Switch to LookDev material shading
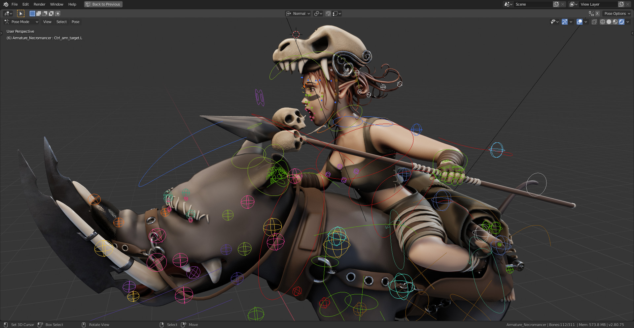 [615, 22]
